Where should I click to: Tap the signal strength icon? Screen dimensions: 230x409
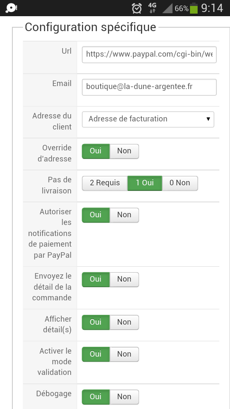point(167,9)
